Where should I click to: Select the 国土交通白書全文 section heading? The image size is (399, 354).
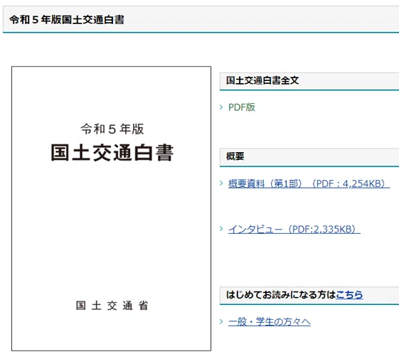tap(262, 80)
